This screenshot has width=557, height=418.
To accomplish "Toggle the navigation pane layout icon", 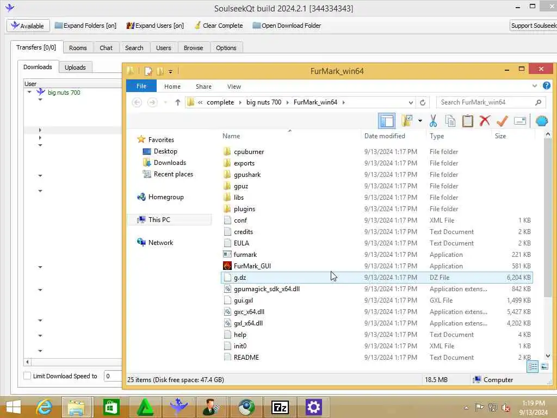I will (387, 121).
